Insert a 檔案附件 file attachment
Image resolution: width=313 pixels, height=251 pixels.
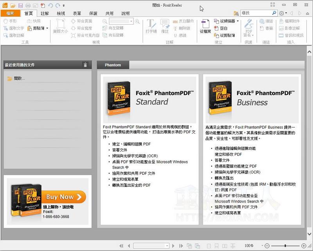[290, 21]
